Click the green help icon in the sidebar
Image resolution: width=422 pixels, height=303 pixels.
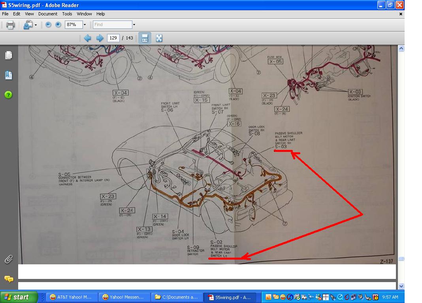[x=9, y=95]
